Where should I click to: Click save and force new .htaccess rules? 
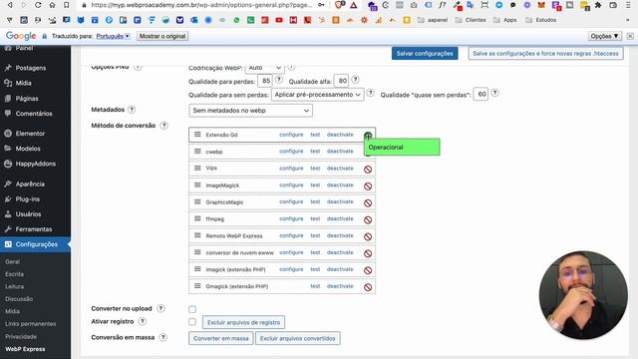[x=545, y=53]
